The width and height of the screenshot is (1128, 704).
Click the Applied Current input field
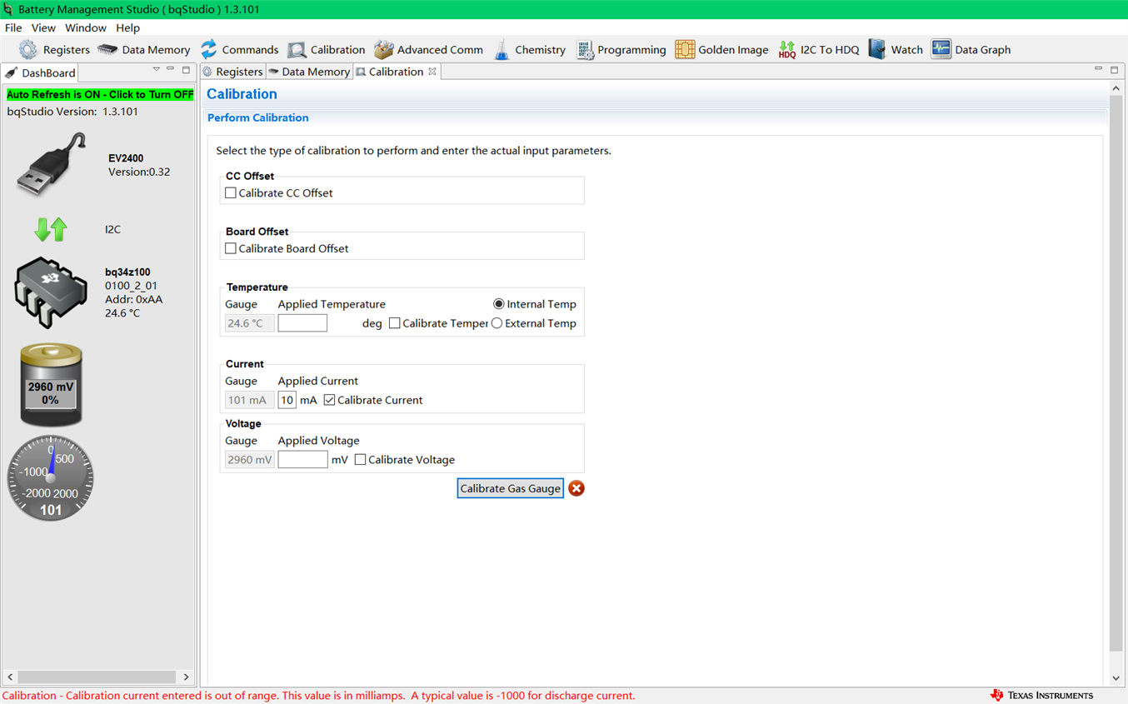coord(287,400)
